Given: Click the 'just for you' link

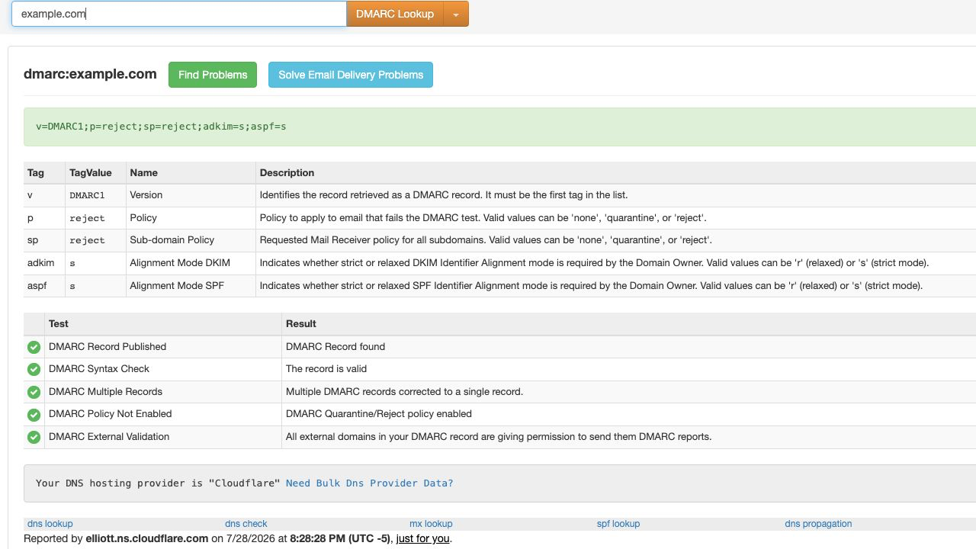Looking at the screenshot, I should pos(423,538).
